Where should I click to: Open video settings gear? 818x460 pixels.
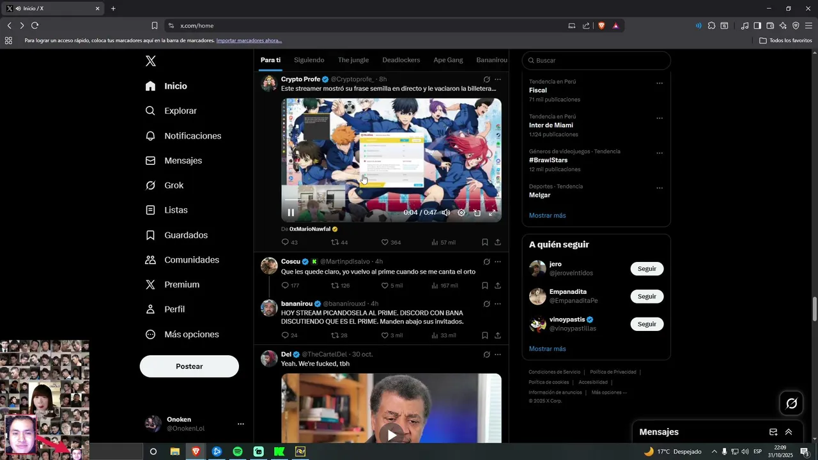[461, 213]
